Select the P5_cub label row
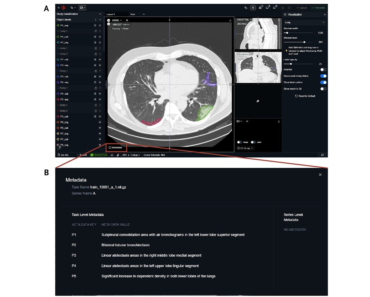 coord(79,116)
